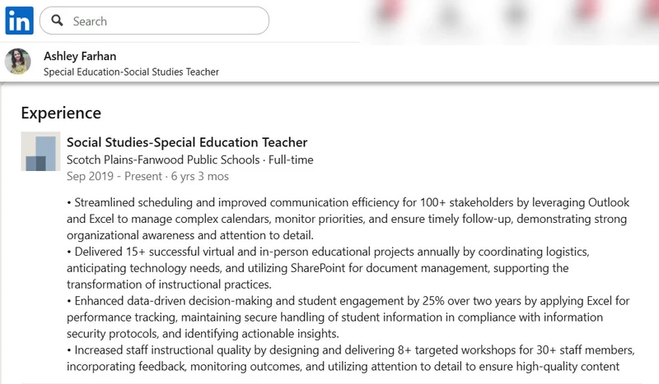Open Scotch Plains-Fanwood Public Schools company link

coord(163,160)
